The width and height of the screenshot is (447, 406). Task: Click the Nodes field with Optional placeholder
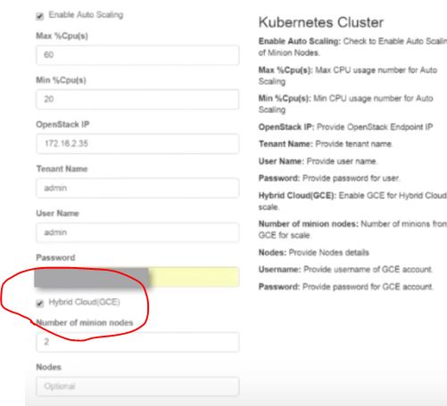tap(137, 386)
